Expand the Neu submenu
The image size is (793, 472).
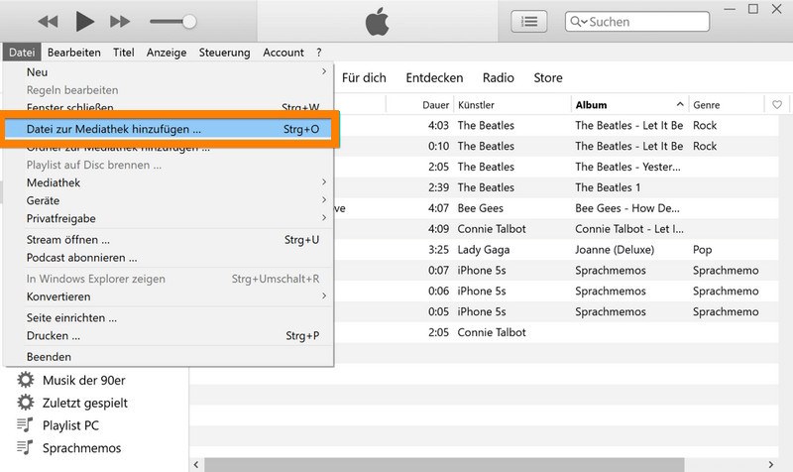coord(169,71)
